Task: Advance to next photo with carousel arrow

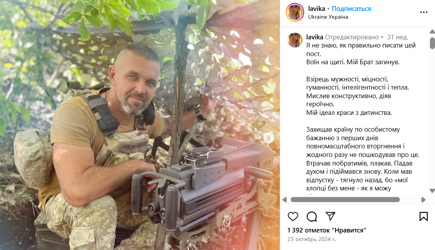Action: [x=268, y=137]
